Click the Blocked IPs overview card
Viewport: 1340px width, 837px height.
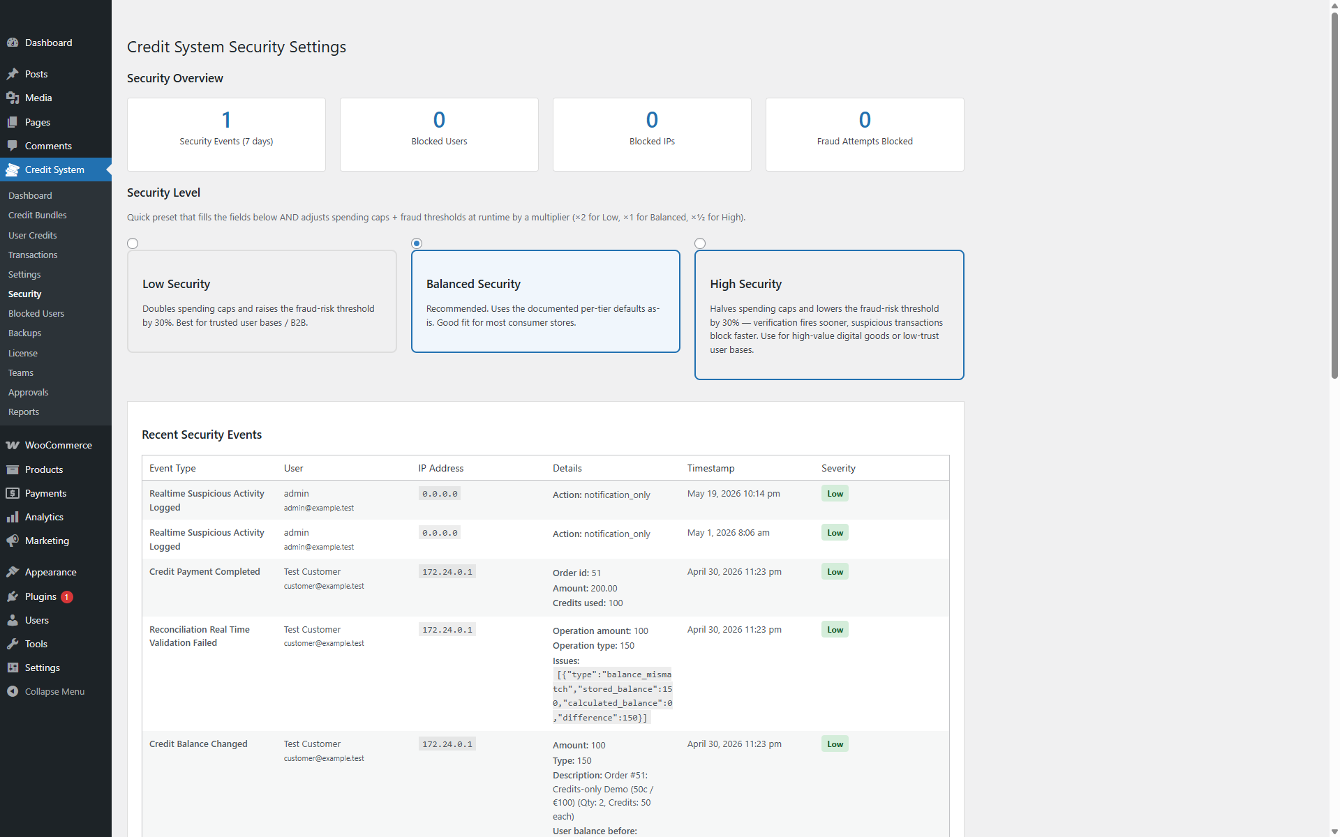(652, 135)
